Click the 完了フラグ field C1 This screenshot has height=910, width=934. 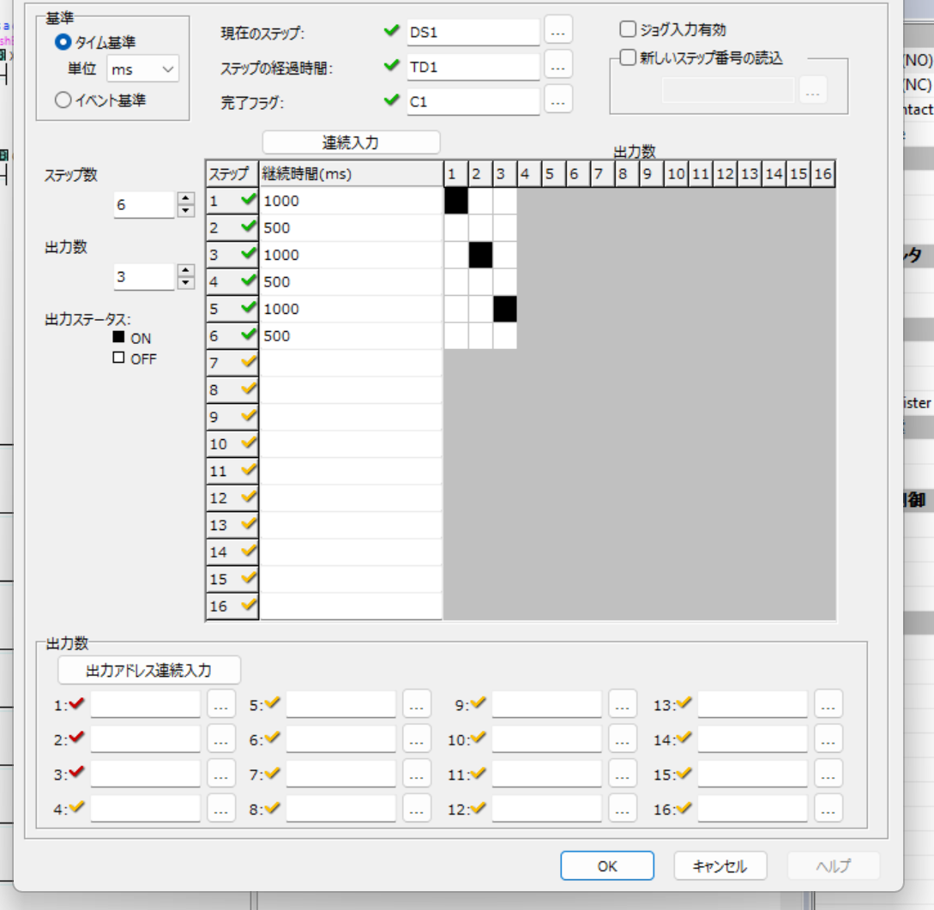click(x=473, y=101)
